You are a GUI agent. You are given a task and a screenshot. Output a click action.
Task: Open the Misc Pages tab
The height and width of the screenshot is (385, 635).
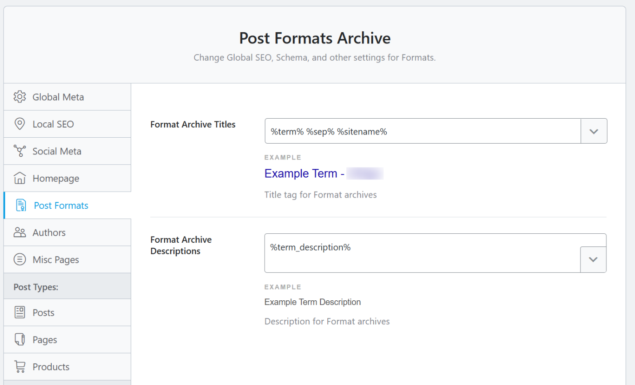point(67,260)
